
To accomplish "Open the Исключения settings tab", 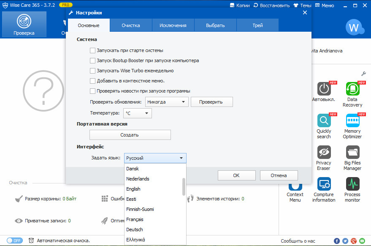I will click(173, 25).
